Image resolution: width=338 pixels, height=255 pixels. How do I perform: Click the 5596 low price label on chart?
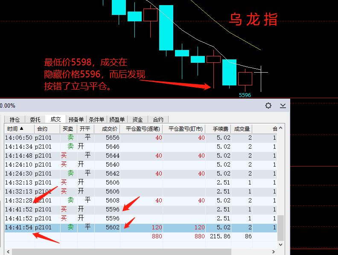pyautogui.click(x=245, y=95)
